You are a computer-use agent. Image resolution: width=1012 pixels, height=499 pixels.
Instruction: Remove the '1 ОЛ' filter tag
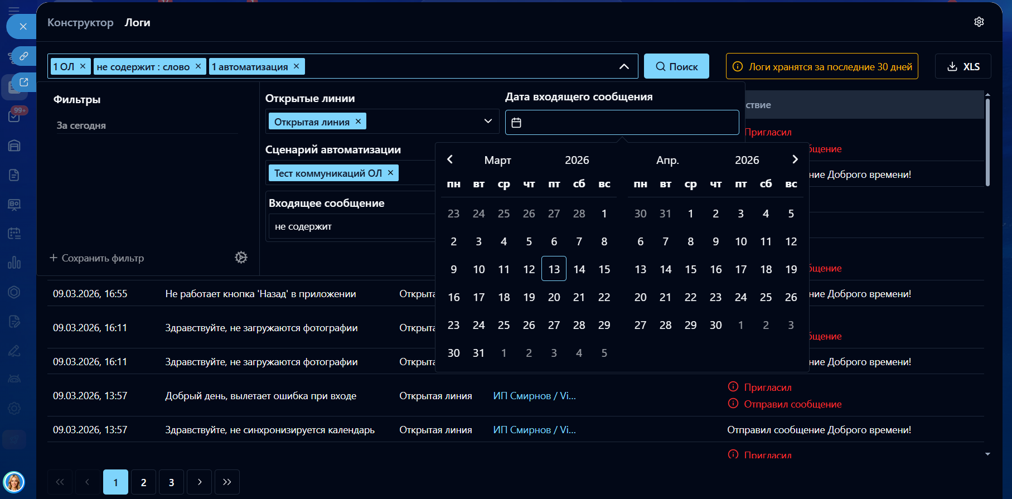pyautogui.click(x=83, y=66)
